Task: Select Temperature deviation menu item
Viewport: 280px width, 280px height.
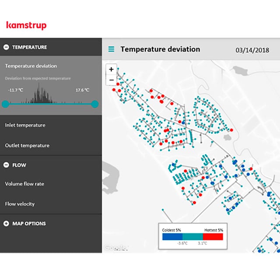Action: (31, 66)
